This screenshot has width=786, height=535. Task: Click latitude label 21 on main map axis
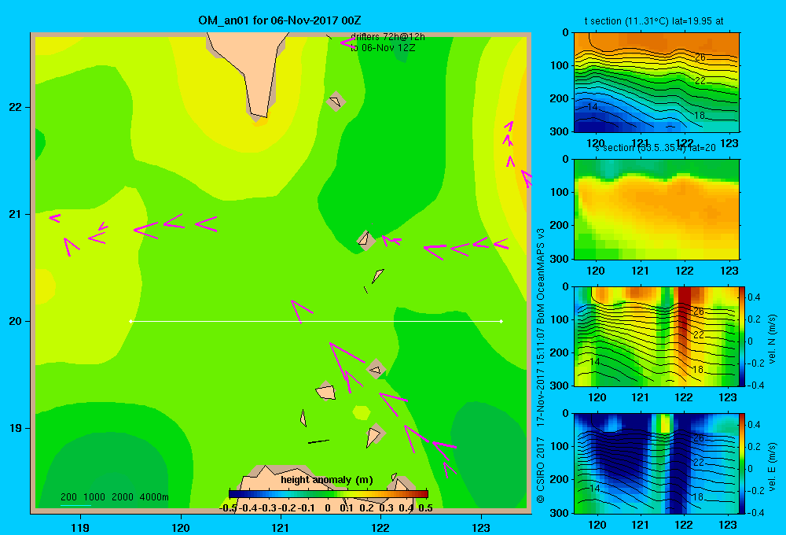point(16,214)
